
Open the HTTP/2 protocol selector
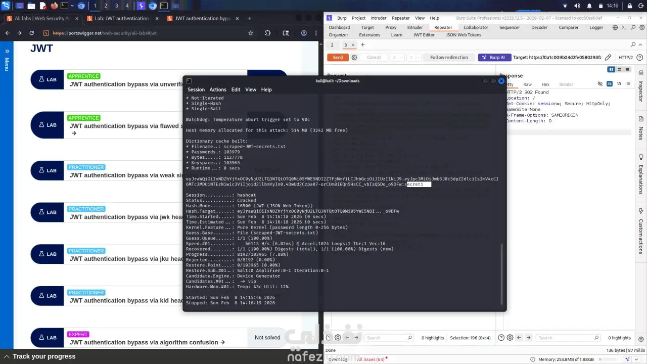(625, 58)
